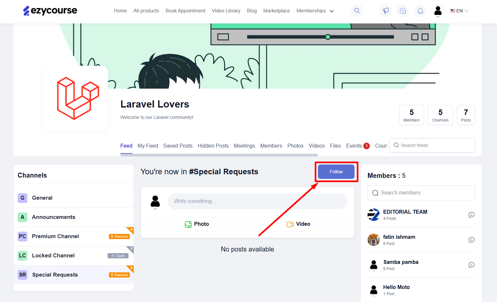This screenshot has height=302, width=497.
Task: Add a Video to post
Action: pos(298,224)
